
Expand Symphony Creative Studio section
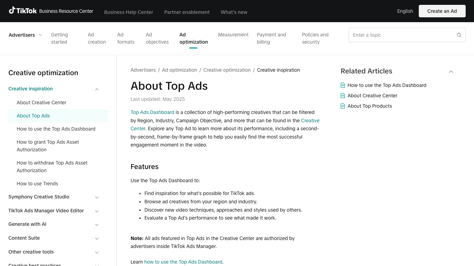click(x=97, y=197)
